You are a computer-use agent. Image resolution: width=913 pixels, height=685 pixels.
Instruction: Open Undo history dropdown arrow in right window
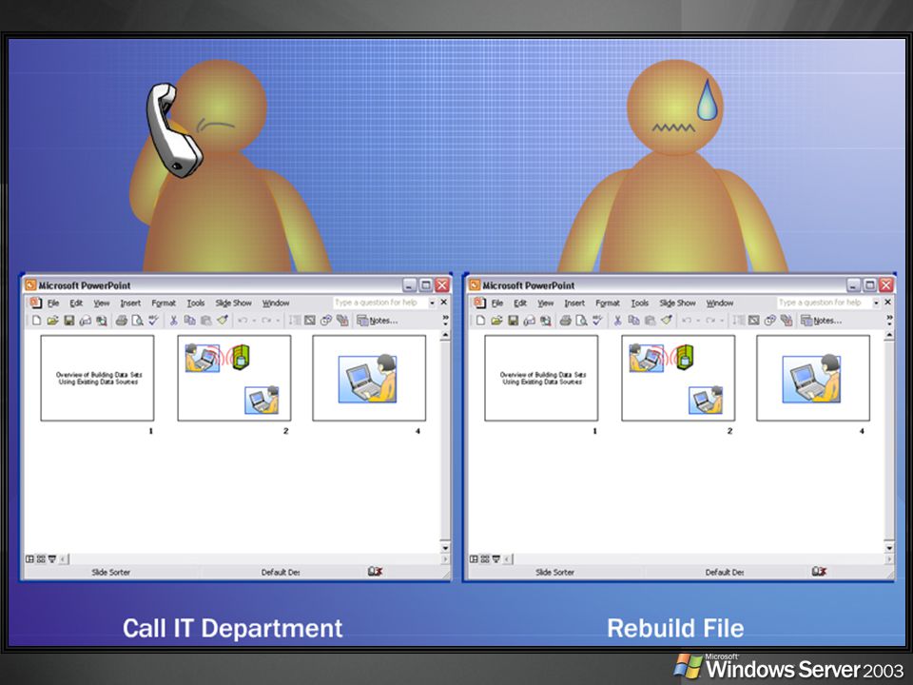(x=698, y=321)
